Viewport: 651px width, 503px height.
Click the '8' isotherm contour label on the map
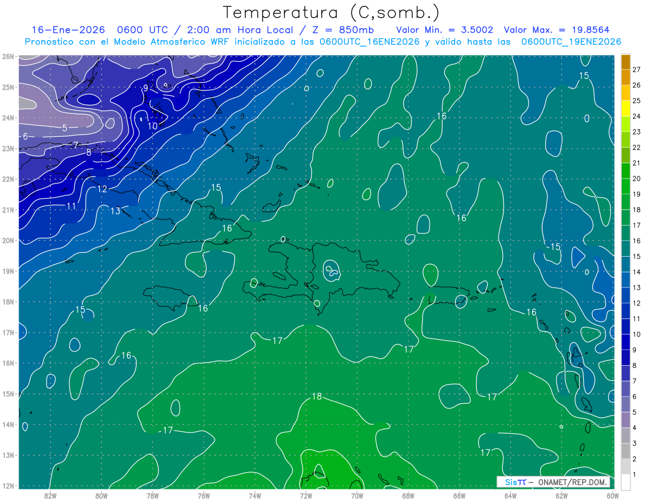coord(89,152)
